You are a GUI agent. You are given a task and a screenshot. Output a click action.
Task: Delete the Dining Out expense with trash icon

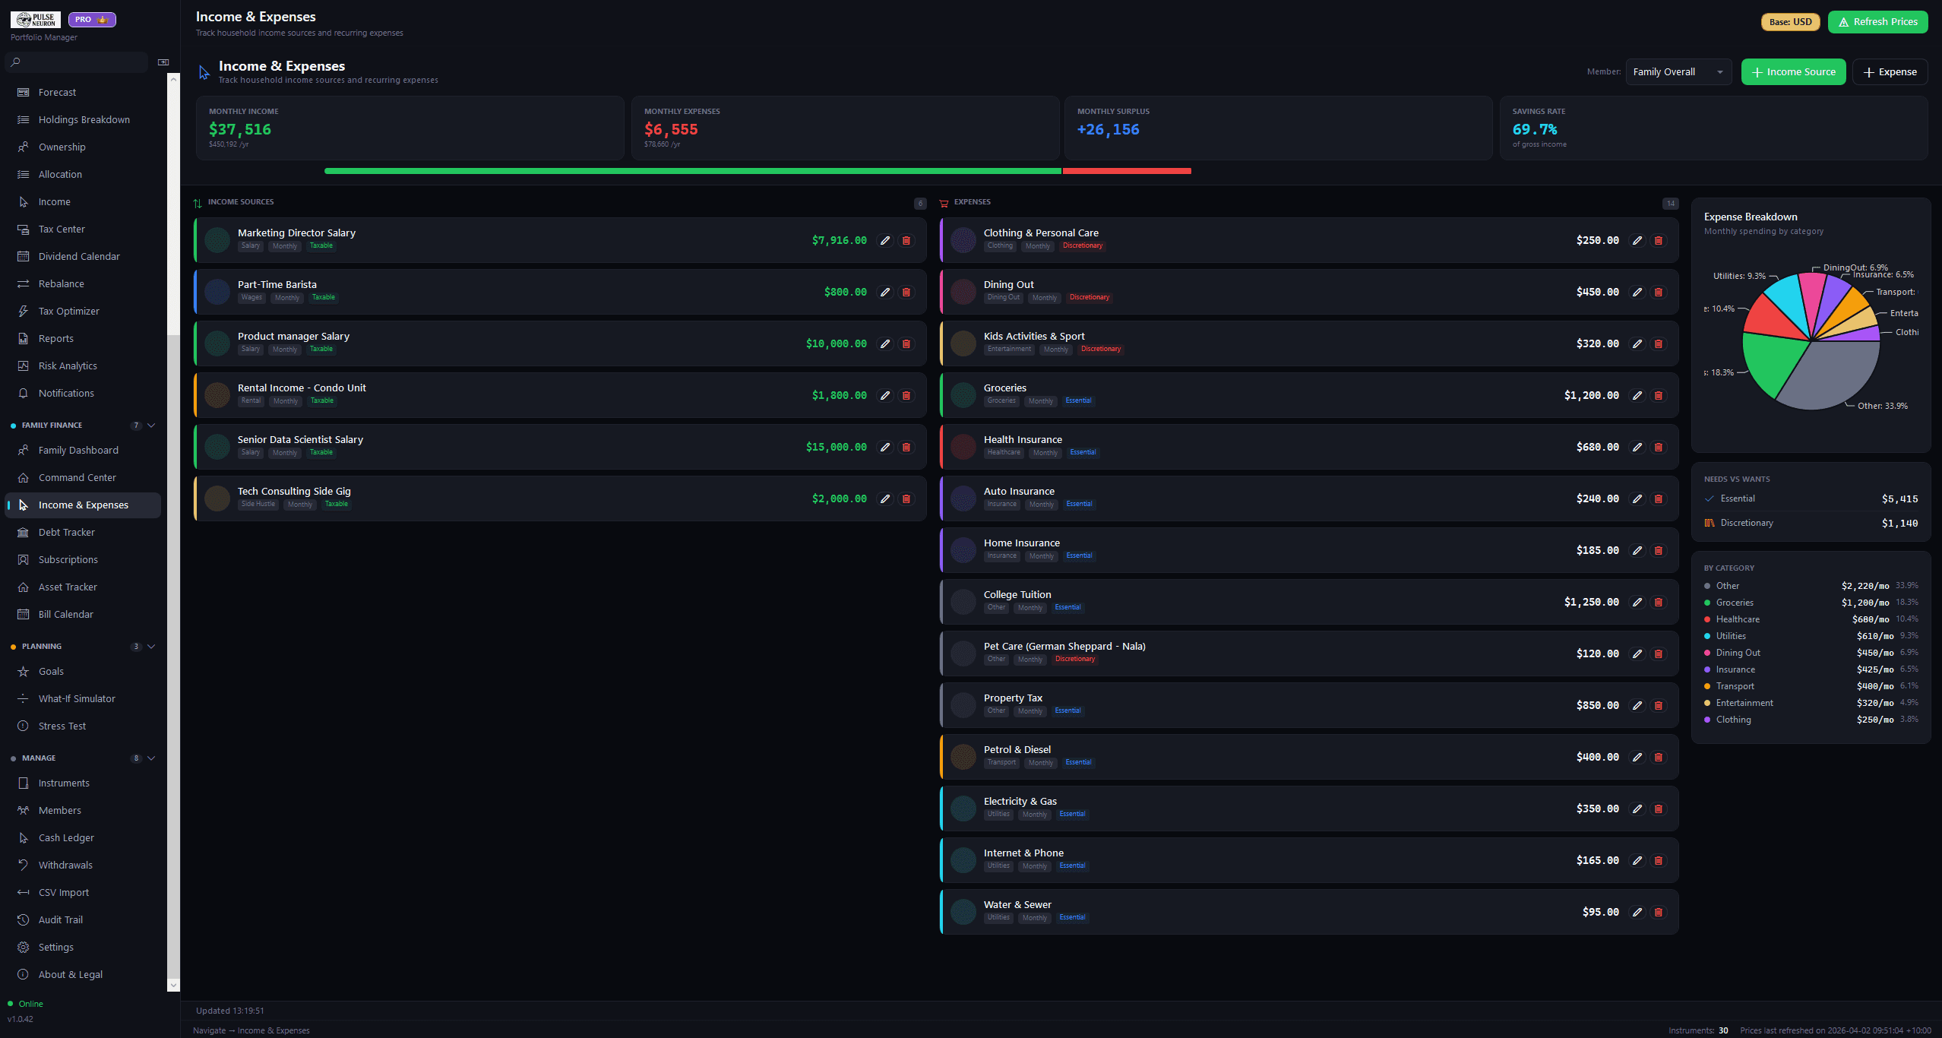coord(1659,292)
